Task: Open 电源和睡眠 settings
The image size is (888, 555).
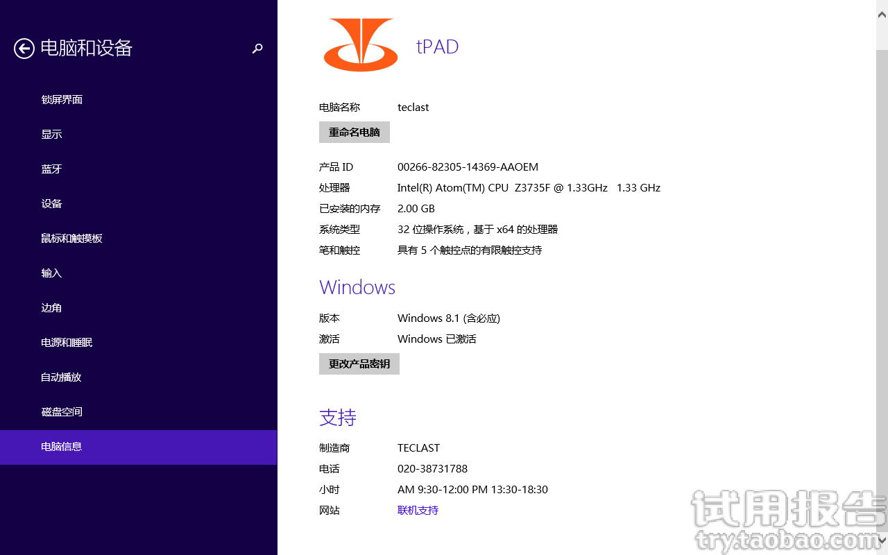Action: point(67,342)
